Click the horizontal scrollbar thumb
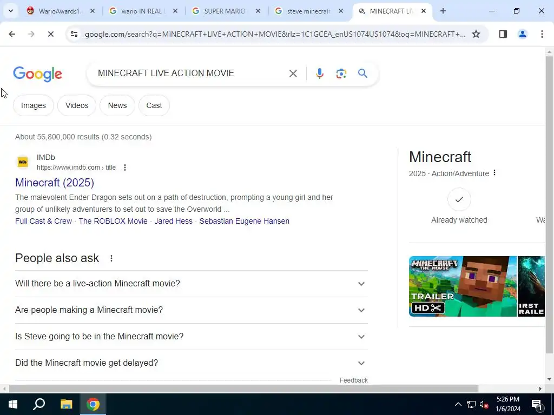This screenshot has width=554, height=415. pos(243,389)
